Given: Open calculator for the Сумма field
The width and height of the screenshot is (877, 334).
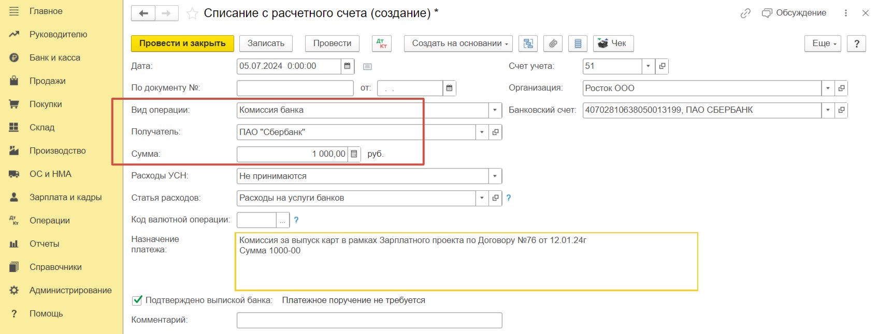Looking at the screenshot, I should pyautogui.click(x=354, y=154).
